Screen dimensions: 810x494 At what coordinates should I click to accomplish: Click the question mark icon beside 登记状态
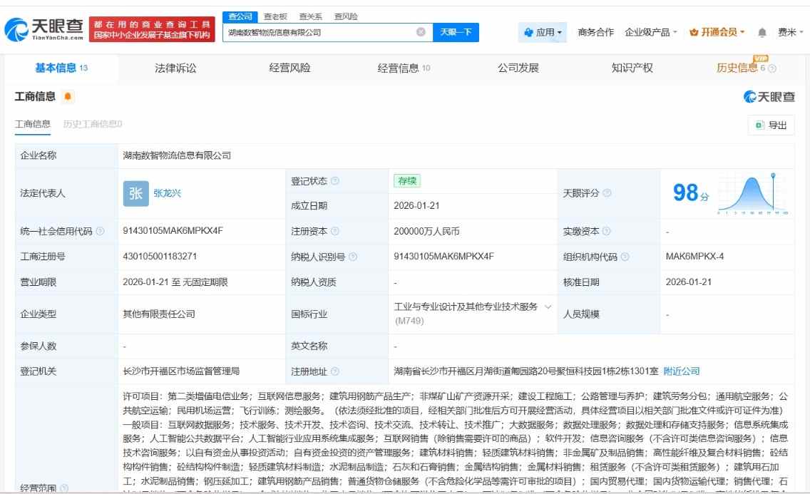click(x=334, y=180)
